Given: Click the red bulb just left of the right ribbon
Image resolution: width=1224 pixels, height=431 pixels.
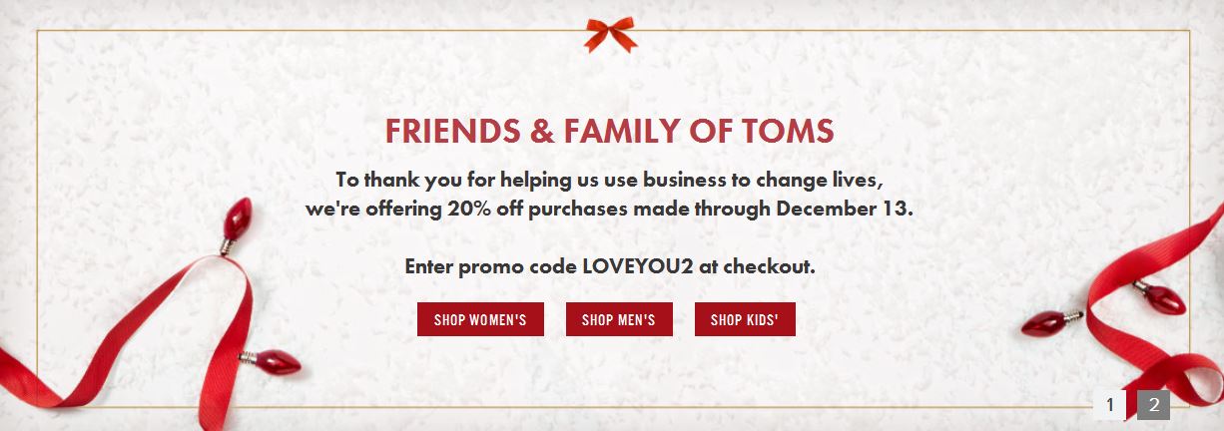Looking at the screenshot, I should pos(1050,323).
